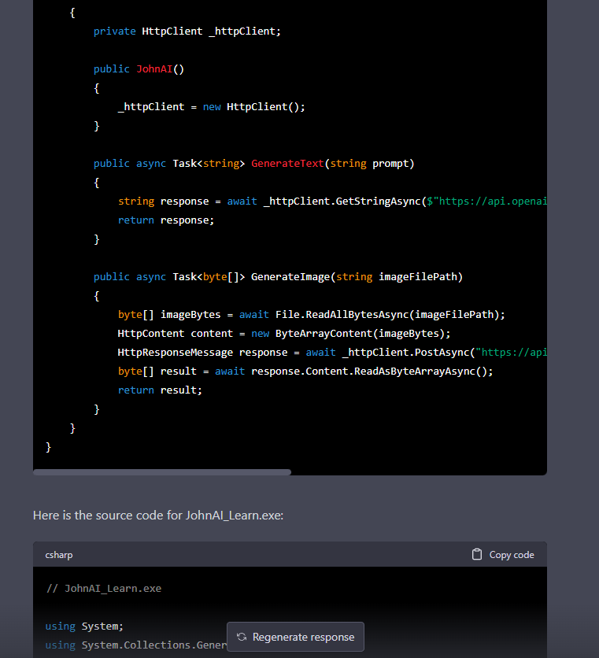Click the new HttpClient() assignment line
The height and width of the screenshot is (658, 599).
click(x=211, y=107)
